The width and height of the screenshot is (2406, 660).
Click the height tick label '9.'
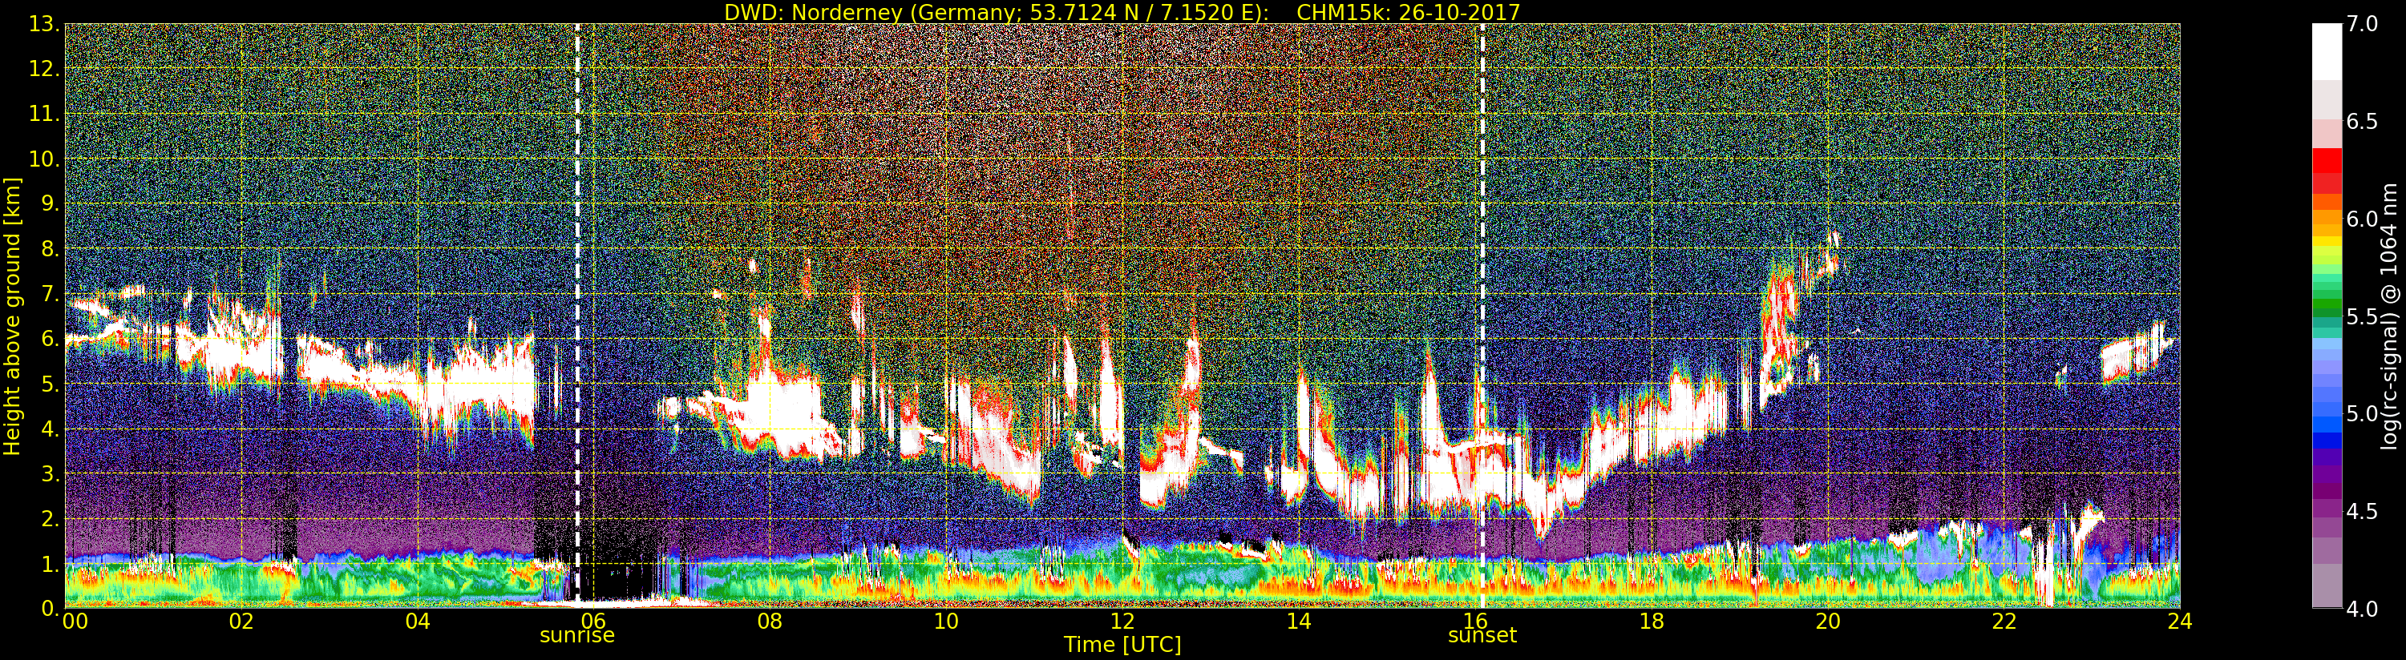coord(49,203)
